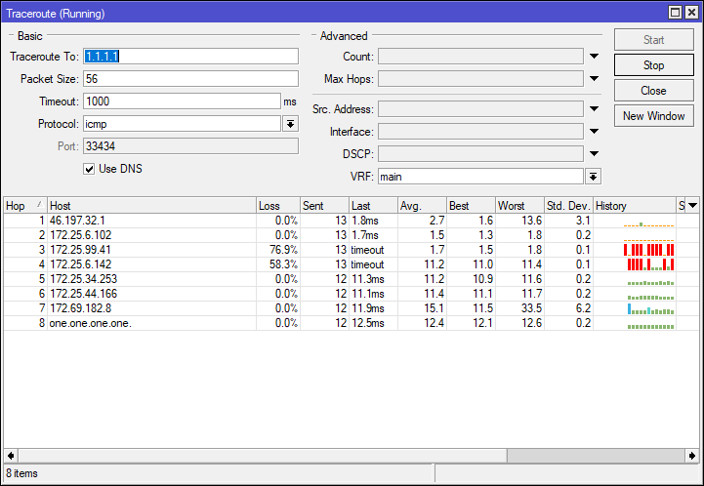Click the 76.9% loss value

click(283, 250)
